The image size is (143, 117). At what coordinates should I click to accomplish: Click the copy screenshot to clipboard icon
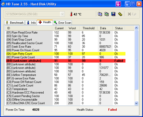point(107,14)
